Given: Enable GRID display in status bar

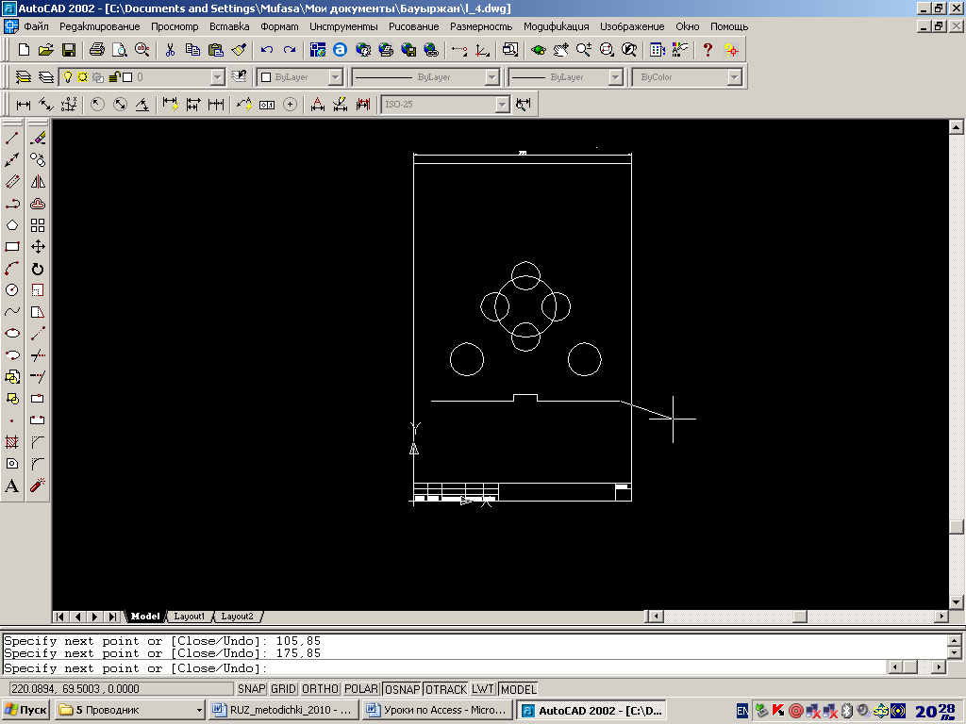Looking at the screenshot, I should (283, 689).
